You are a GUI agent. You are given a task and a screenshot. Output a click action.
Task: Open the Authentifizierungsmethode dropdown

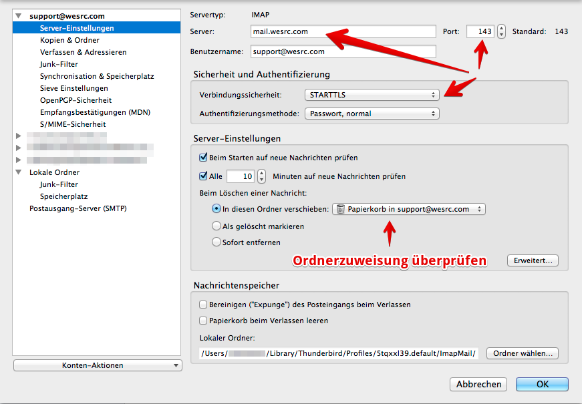point(372,114)
